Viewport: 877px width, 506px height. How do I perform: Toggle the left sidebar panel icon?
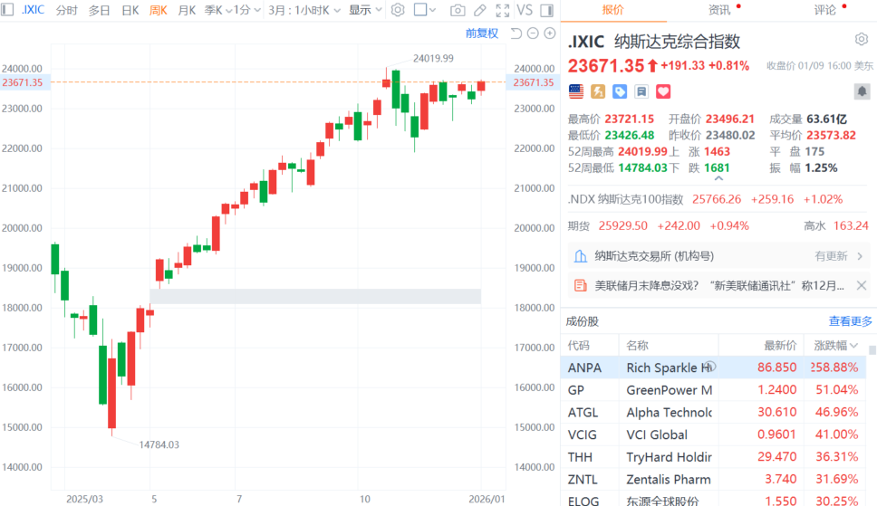7,10
